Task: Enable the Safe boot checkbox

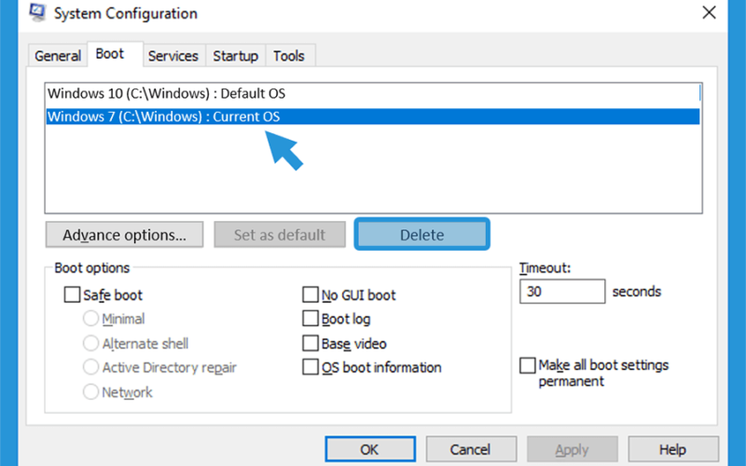Action: 72,295
